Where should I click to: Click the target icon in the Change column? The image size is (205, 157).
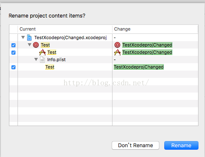tap(117, 45)
